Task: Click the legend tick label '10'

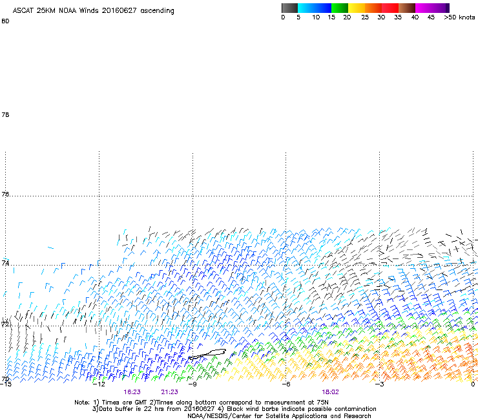Action: click(316, 17)
